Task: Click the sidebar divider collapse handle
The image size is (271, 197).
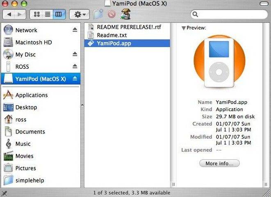Action: pyautogui.click(x=82, y=105)
